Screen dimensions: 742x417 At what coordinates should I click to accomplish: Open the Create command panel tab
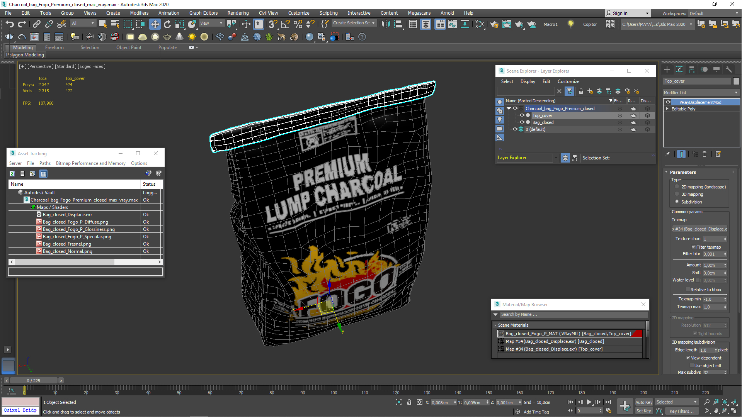point(667,69)
